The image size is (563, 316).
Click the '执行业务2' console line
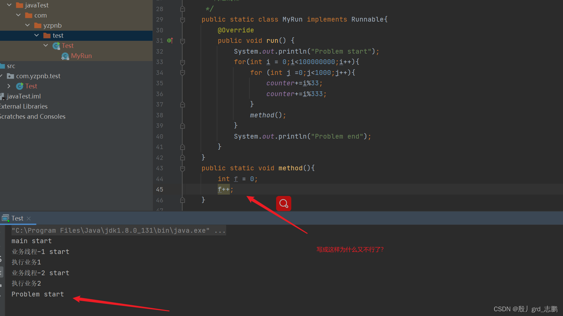tap(26, 283)
